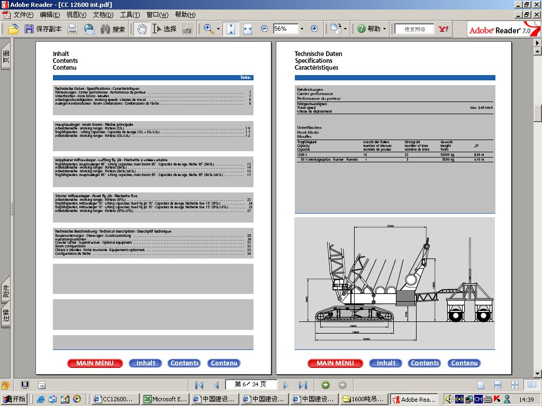This screenshot has width=542, height=406.
Task: Open the 文件(F) menu
Action: coord(23,15)
